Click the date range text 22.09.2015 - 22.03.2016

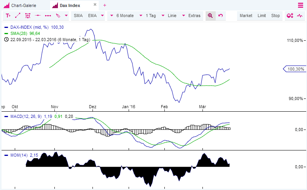[x=33, y=40]
